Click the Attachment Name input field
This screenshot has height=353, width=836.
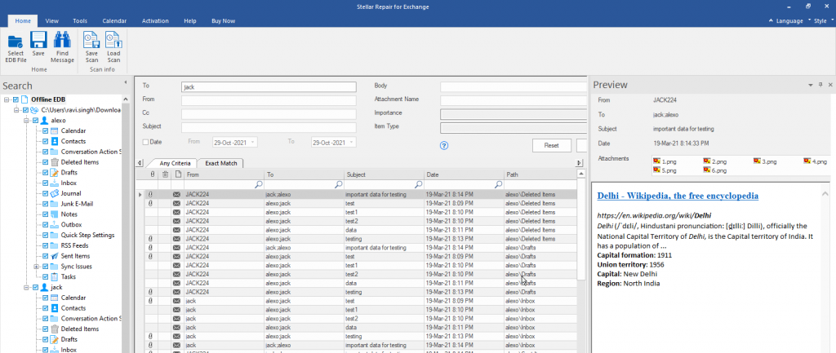[513, 99]
